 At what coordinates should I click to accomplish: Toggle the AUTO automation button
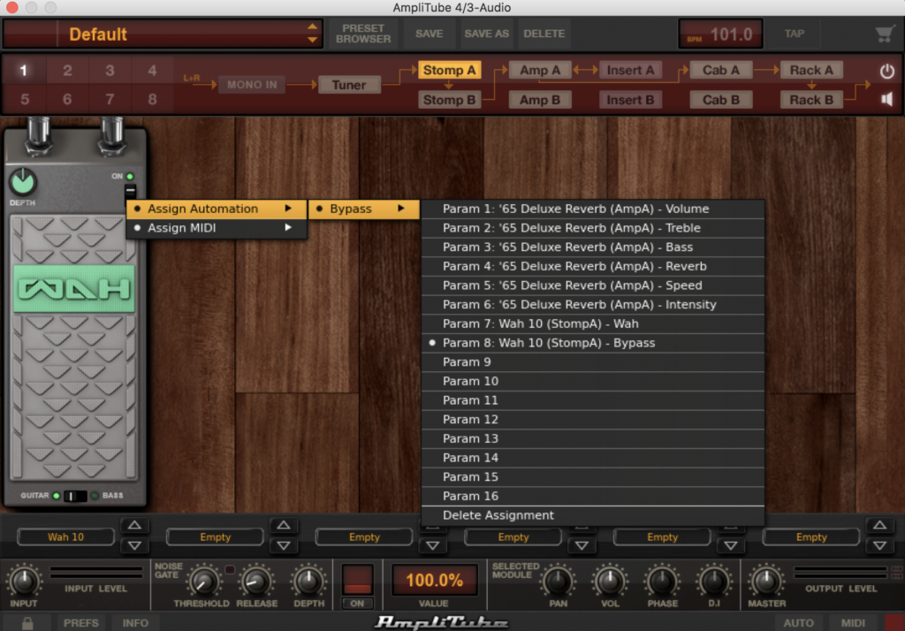(x=798, y=622)
